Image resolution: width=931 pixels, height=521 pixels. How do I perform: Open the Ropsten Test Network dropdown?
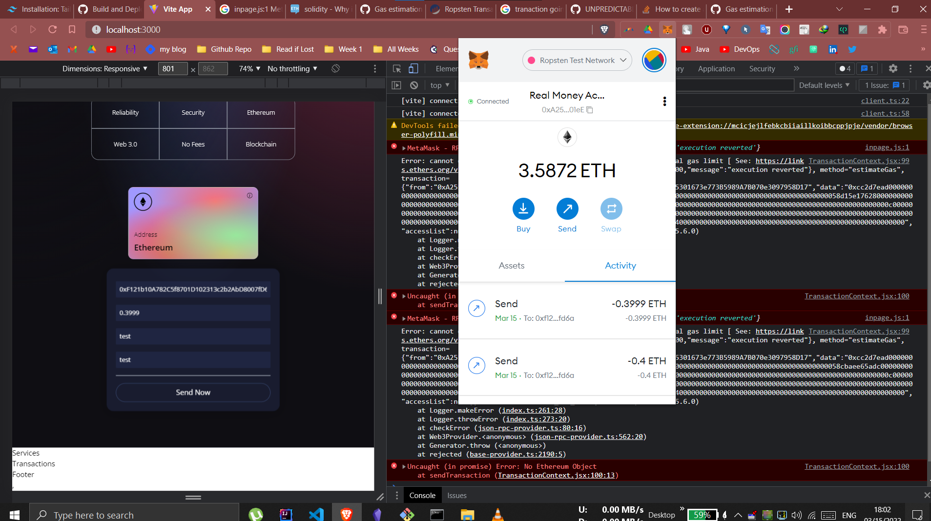point(577,60)
